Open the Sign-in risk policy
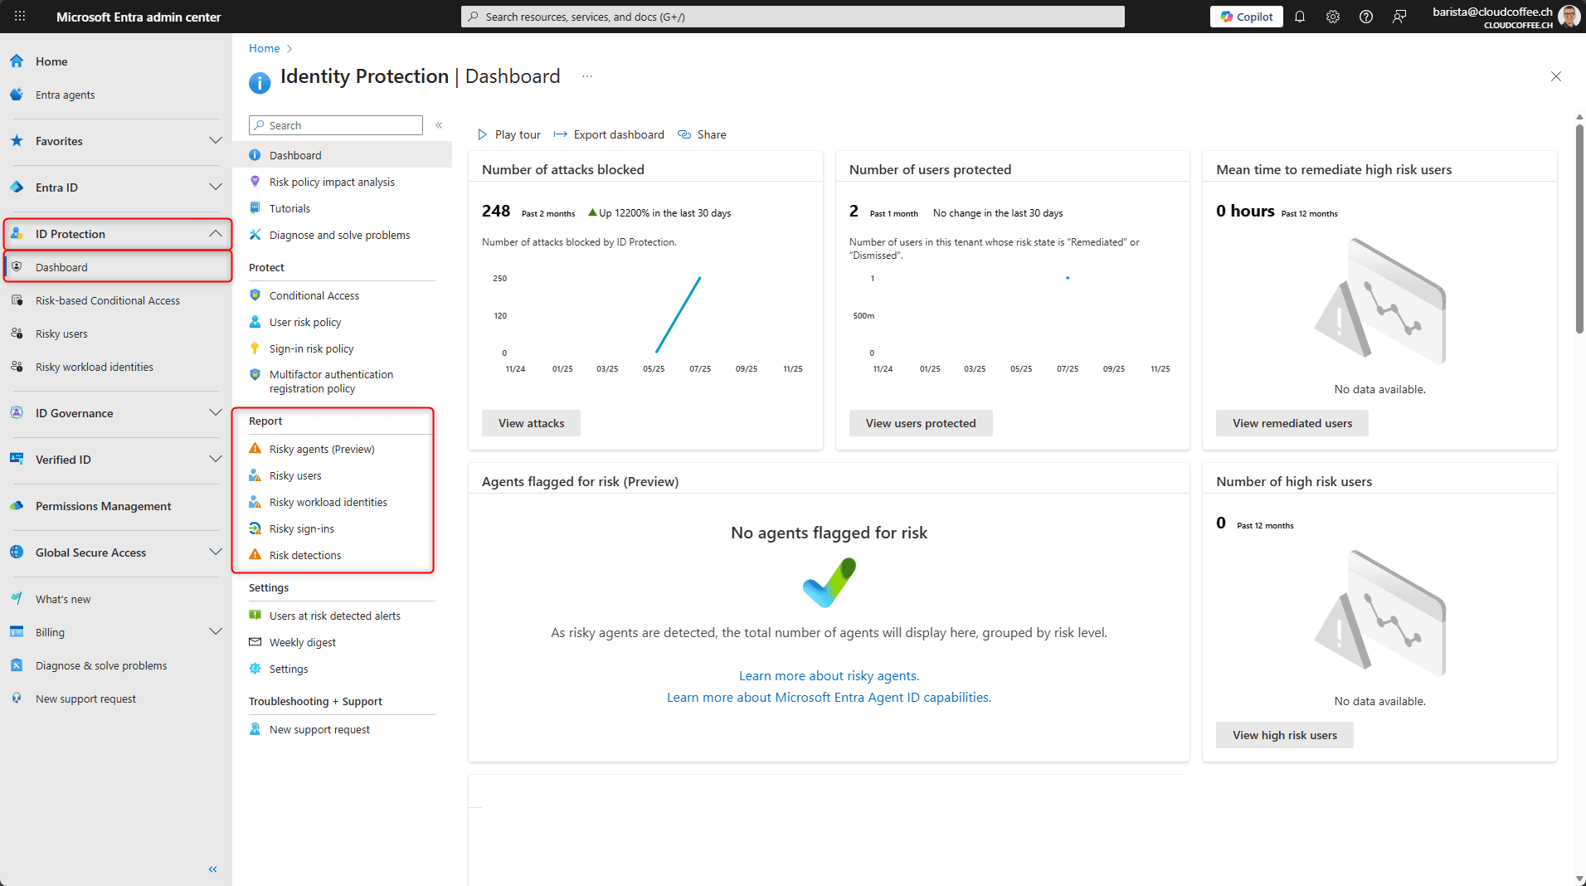Image resolution: width=1586 pixels, height=886 pixels. pos(311,348)
